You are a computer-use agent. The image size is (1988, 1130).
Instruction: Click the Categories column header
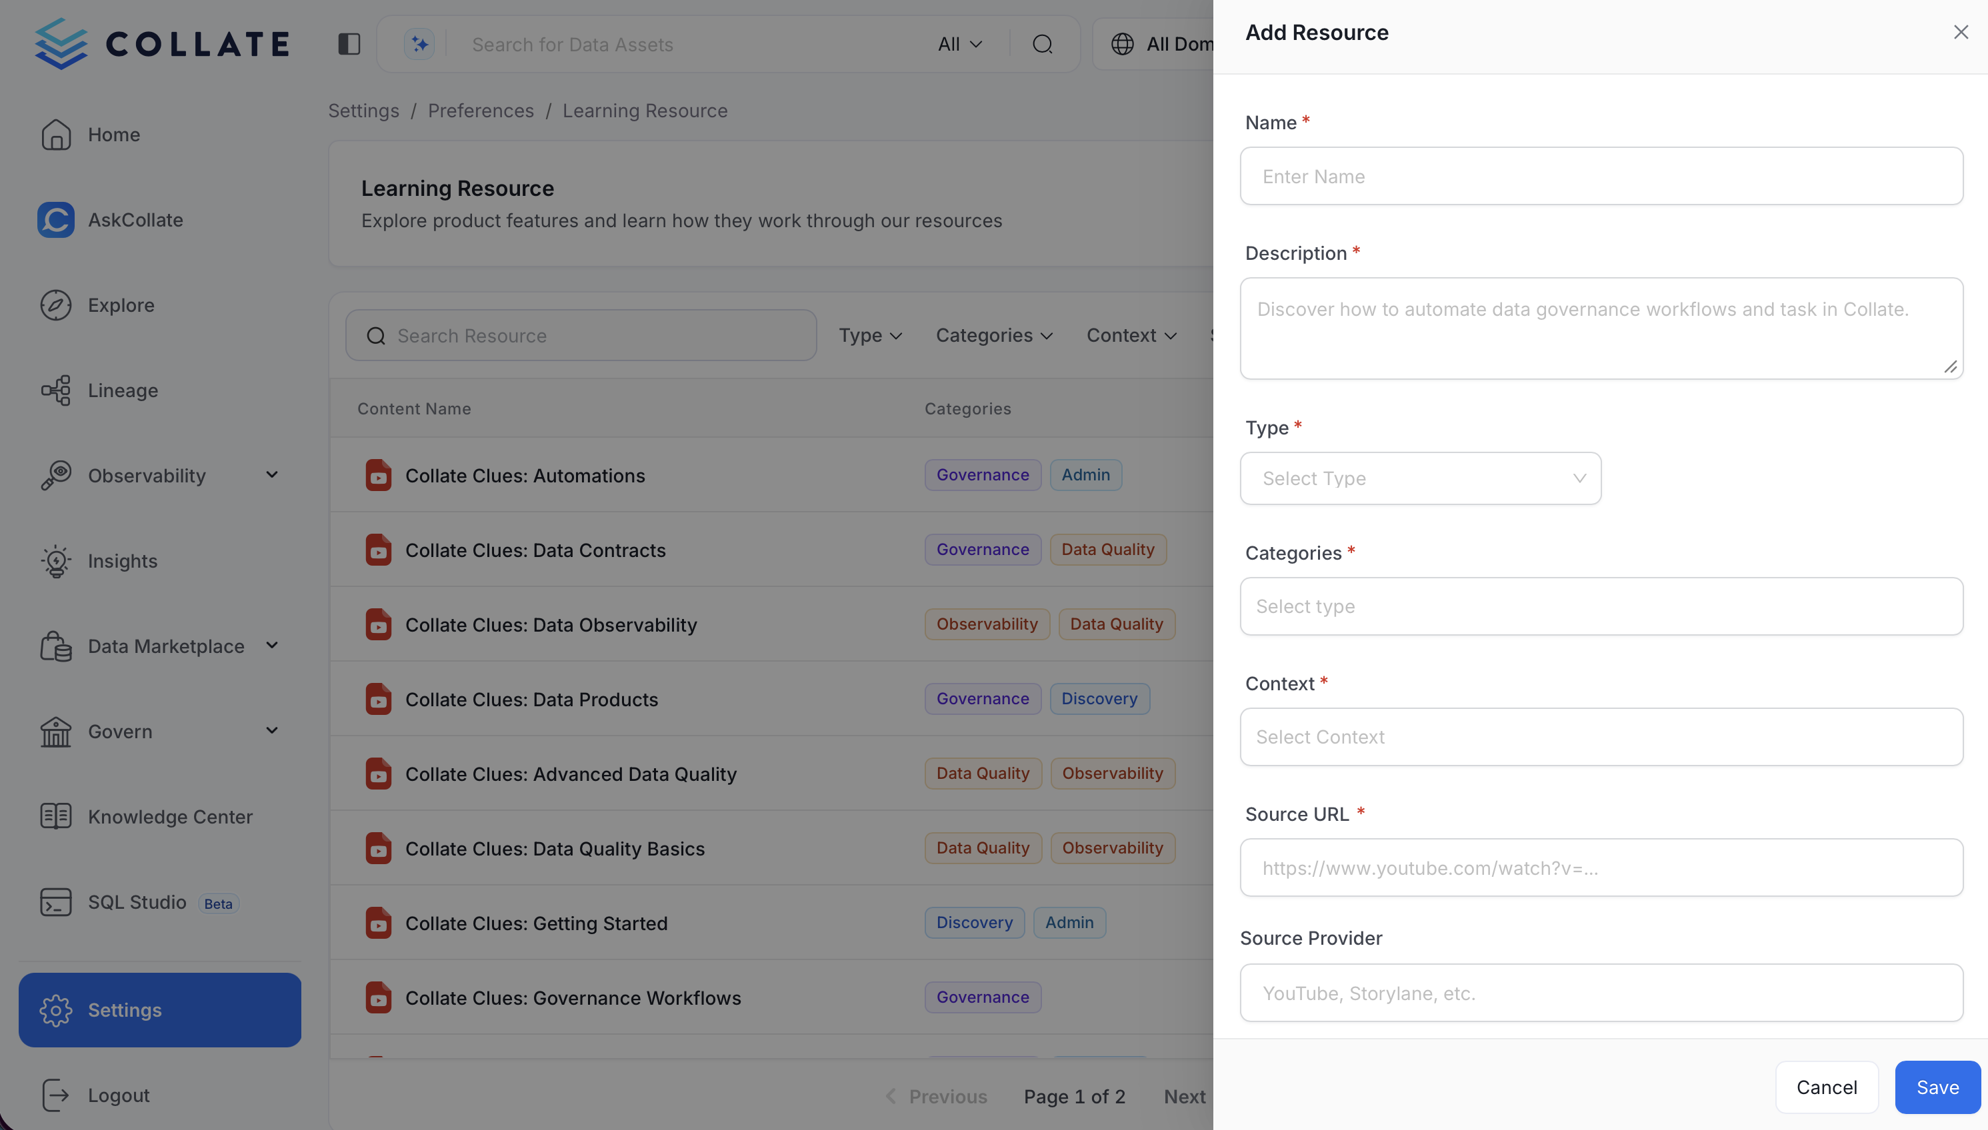967,408
